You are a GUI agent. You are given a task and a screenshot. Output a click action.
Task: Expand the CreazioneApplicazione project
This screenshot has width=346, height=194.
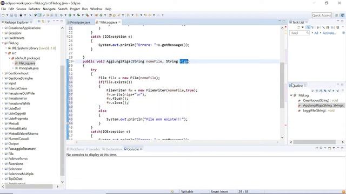tap(3, 28)
